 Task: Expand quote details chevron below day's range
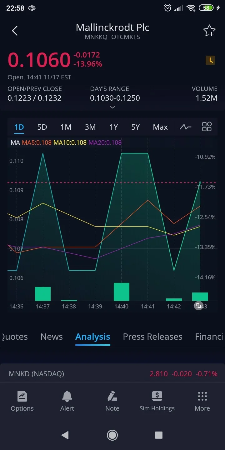coord(112,107)
